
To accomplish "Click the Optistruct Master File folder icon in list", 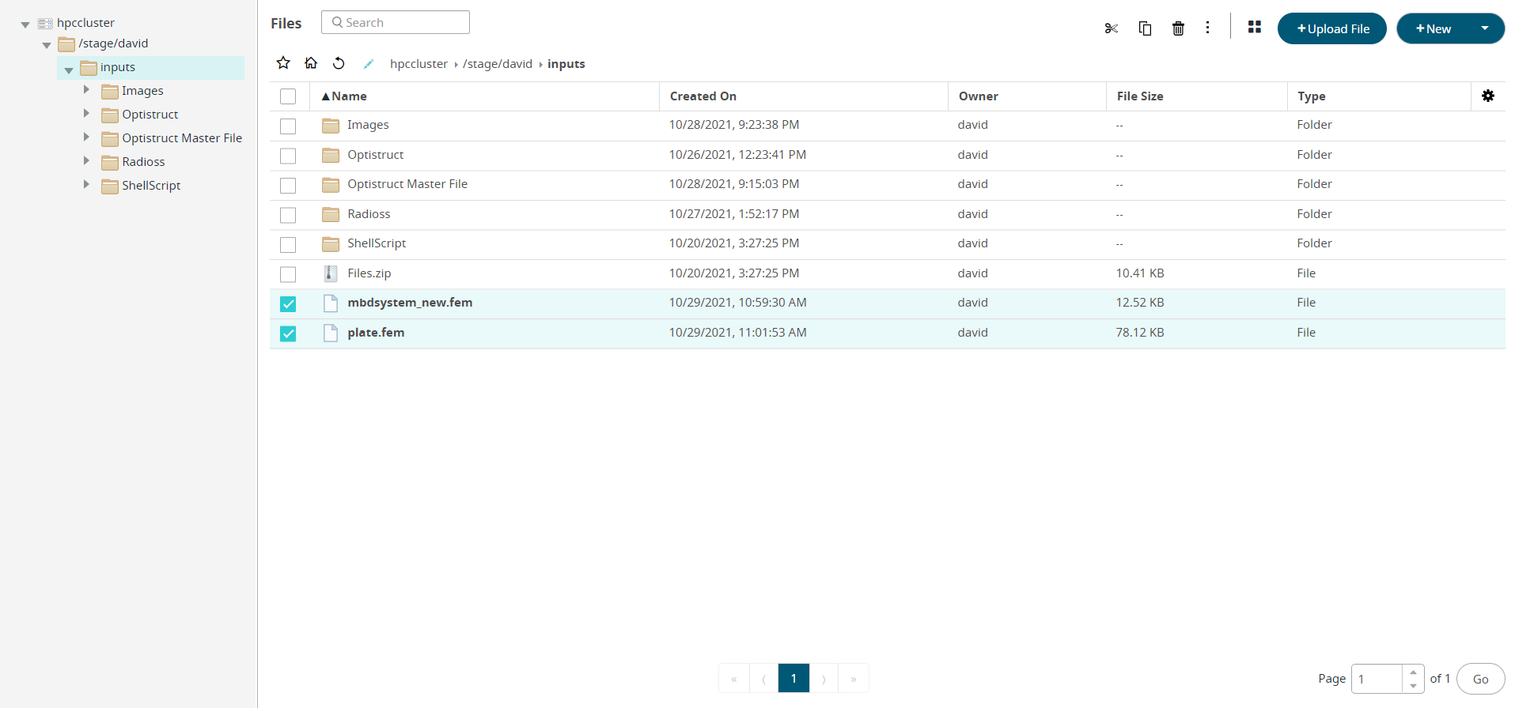I will (331, 185).
